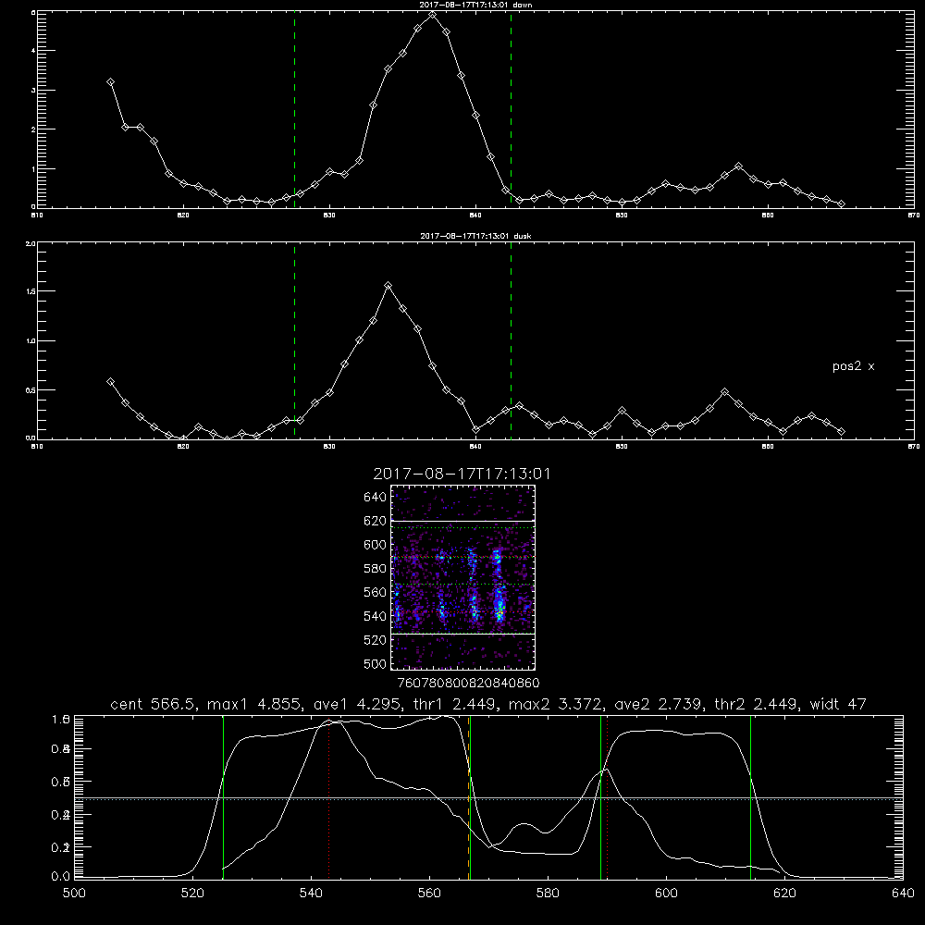Click the '2.0' y-axis label of dusk plot
This screenshot has height=925, width=925.
coord(31,243)
